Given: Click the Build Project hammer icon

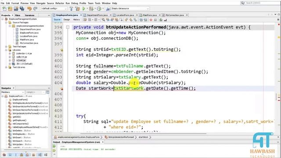Looking at the screenshot, I should coord(71,8).
